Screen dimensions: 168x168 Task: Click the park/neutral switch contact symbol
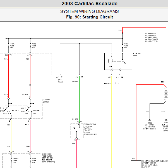click(75, 129)
